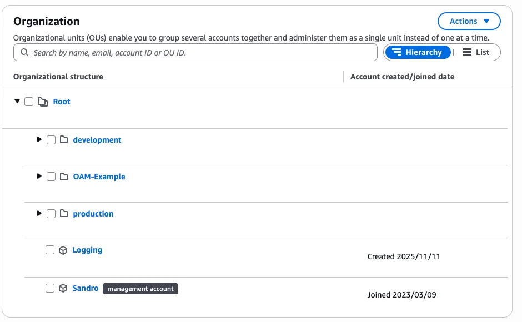Screen dimensions: 522x322
Task: Open the Logging account link
Action: point(87,250)
